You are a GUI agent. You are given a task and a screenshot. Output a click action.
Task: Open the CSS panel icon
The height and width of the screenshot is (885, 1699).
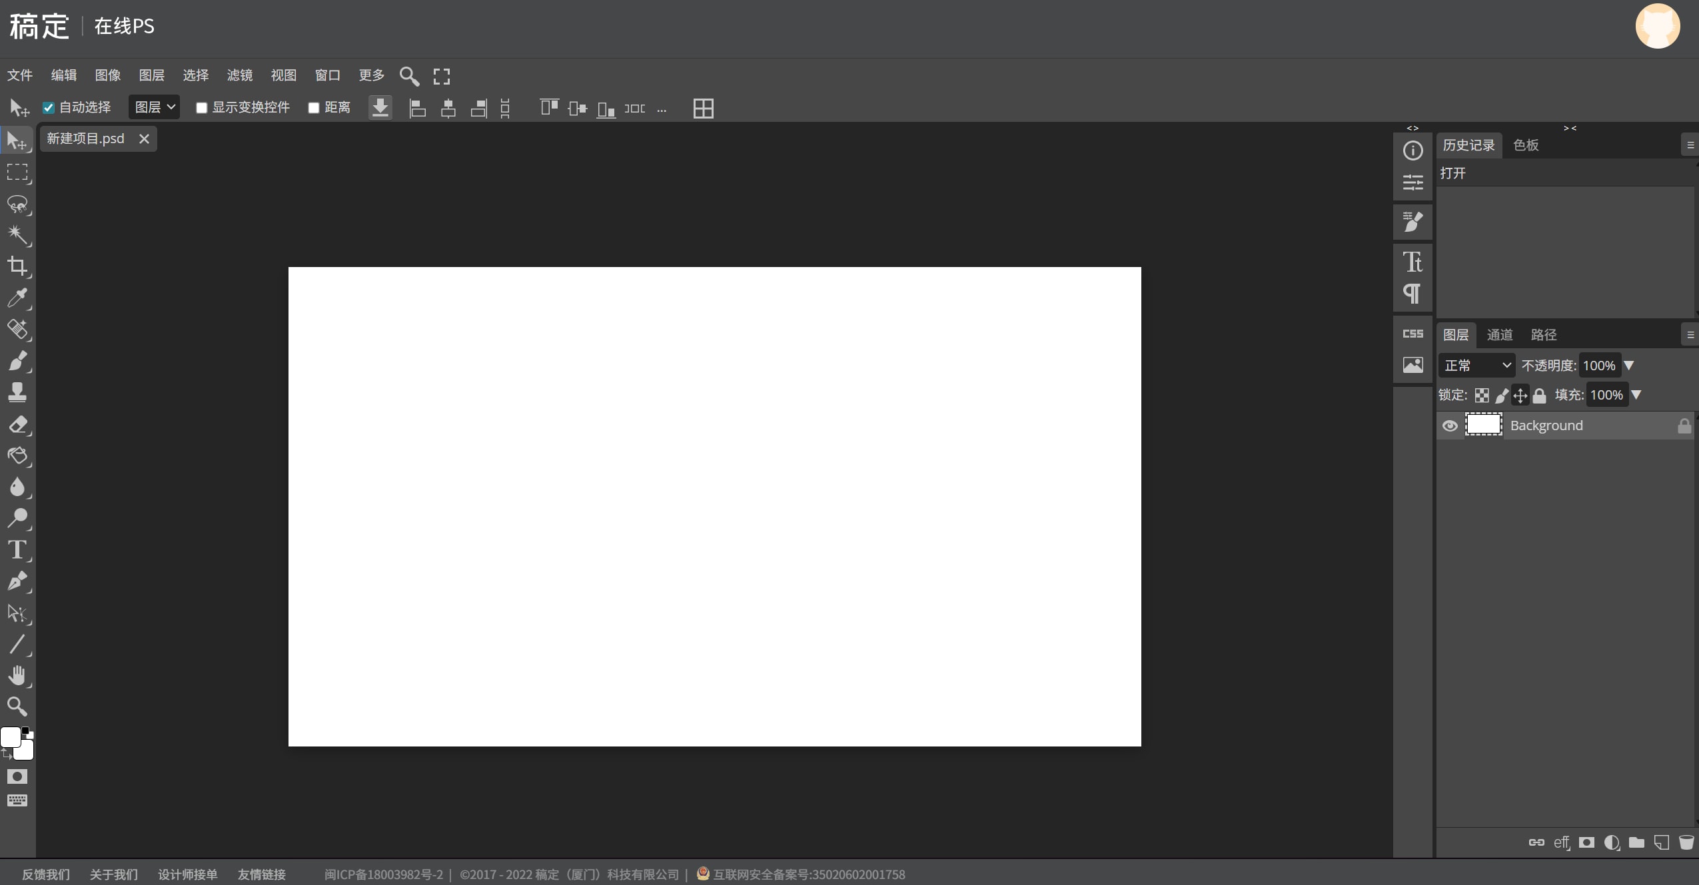point(1413,334)
